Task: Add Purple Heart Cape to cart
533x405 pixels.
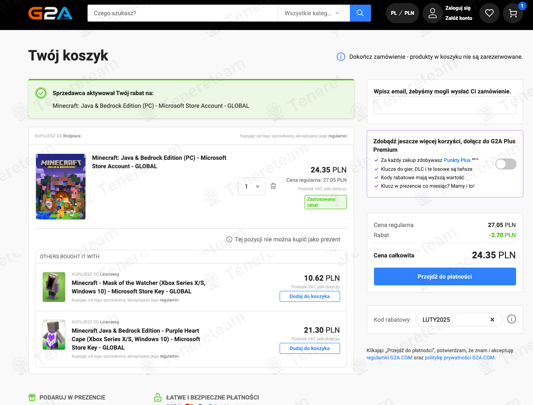Action: (x=309, y=348)
